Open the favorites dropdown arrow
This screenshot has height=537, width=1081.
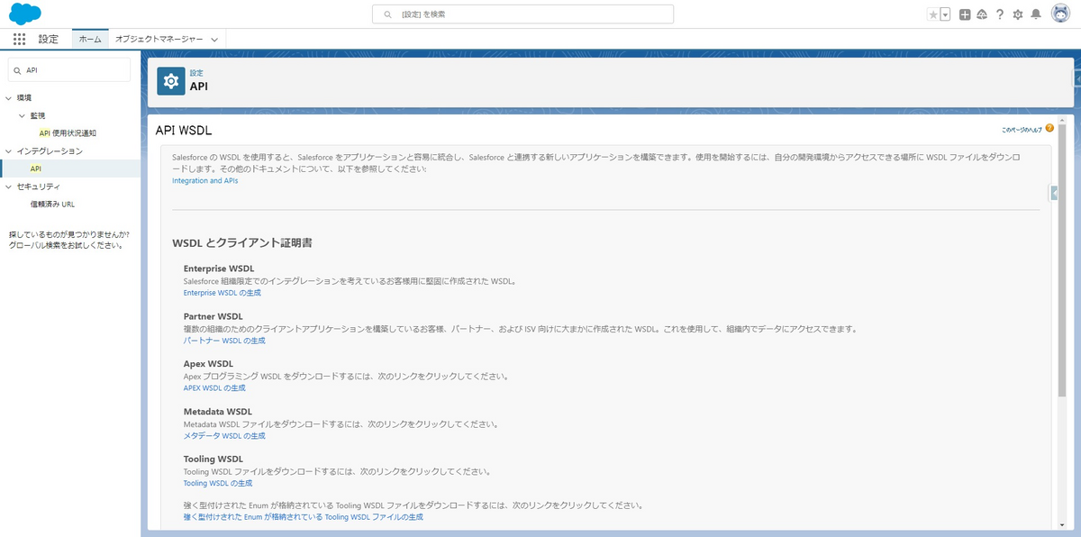click(x=944, y=14)
